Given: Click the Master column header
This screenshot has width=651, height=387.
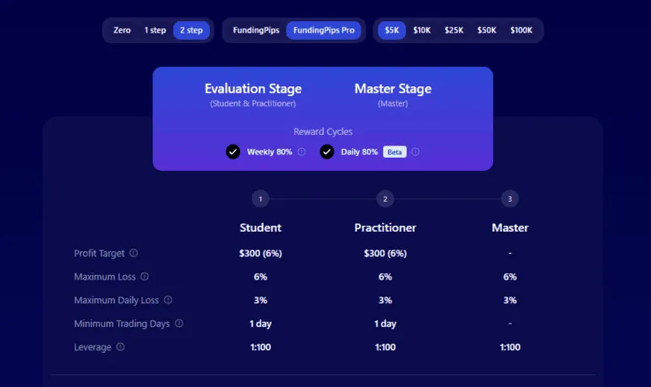Looking at the screenshot, I should 510,228.
